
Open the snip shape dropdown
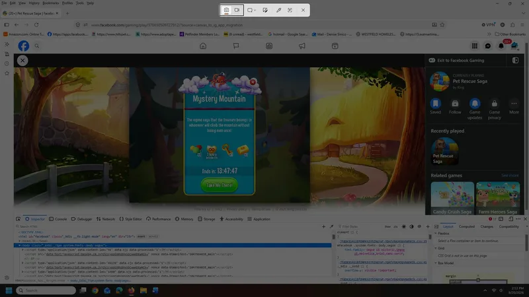point(251,10)
